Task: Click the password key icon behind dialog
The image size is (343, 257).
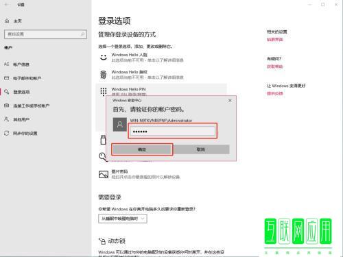Action: [102, 157]
